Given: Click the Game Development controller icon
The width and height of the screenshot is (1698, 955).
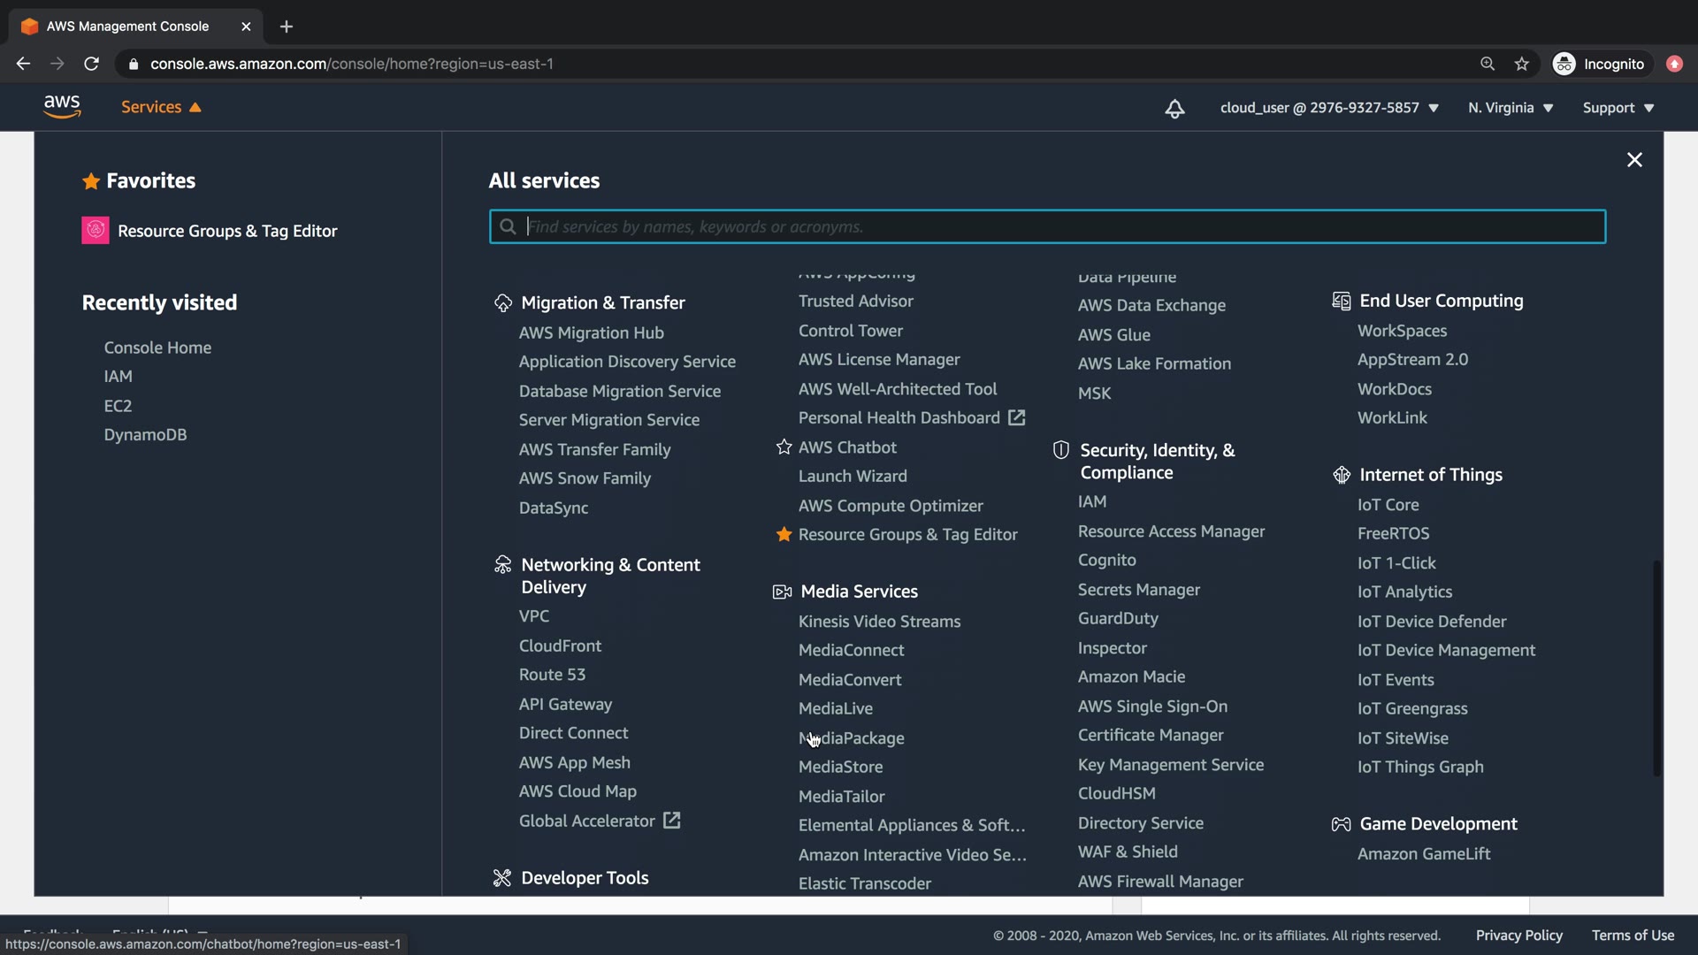Looking at the screenshot, I should pyautogui.click(x=1341, y=824).
